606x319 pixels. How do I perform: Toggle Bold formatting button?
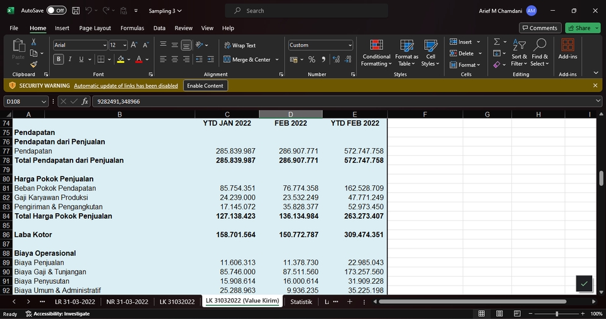[x=58, y=59]
